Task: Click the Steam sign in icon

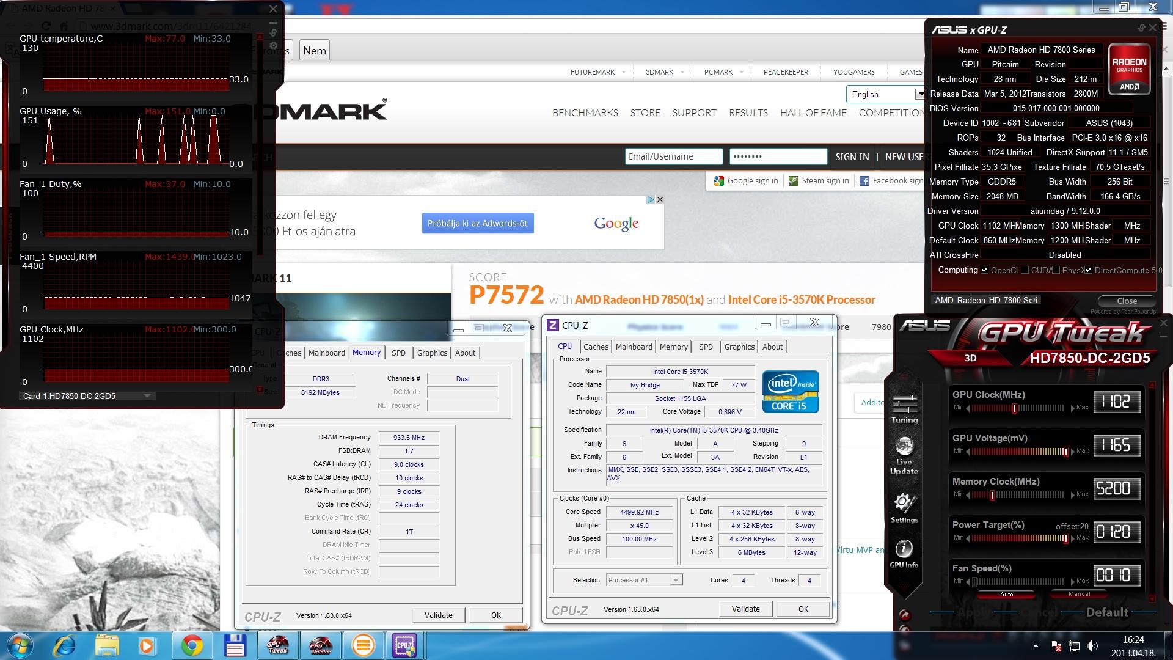Action: [x=794, y=181]
